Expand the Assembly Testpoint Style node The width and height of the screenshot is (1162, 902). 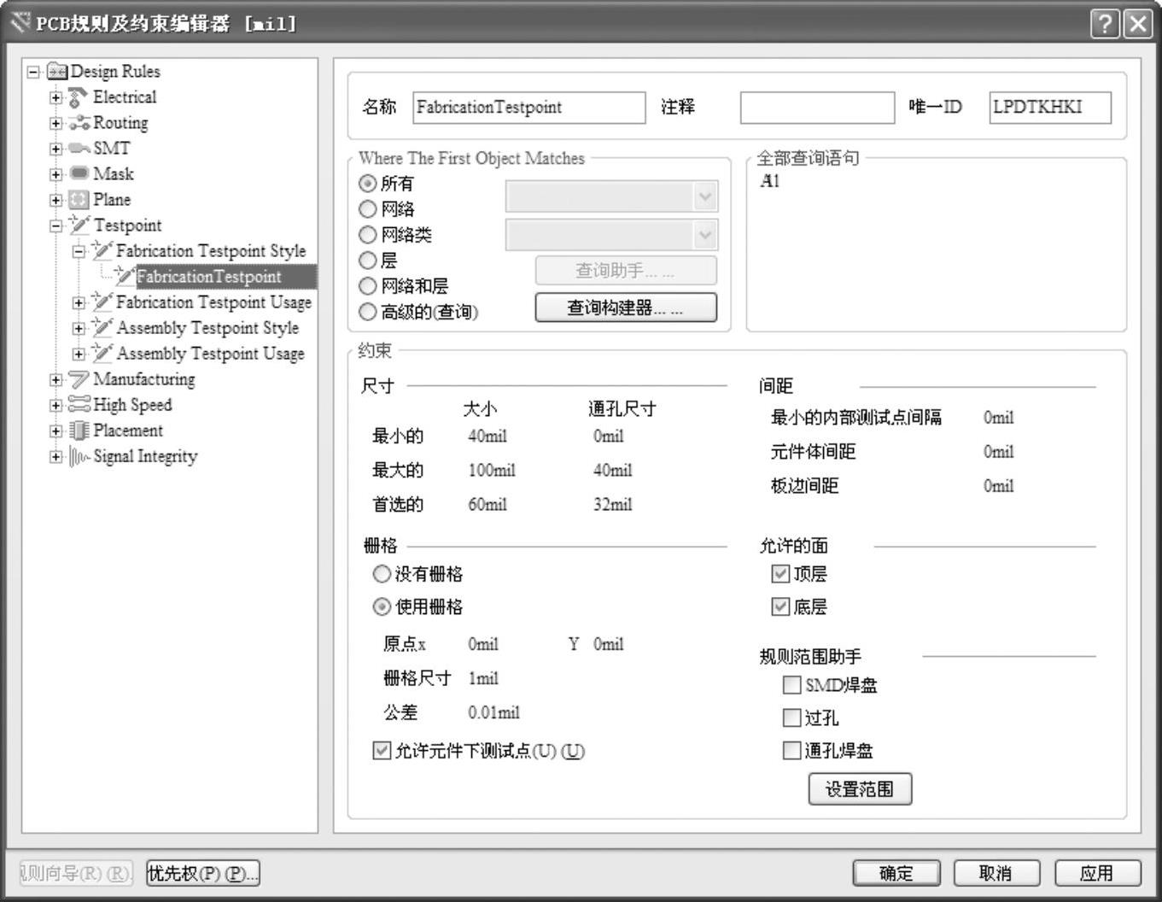click(x=79, y=328)
